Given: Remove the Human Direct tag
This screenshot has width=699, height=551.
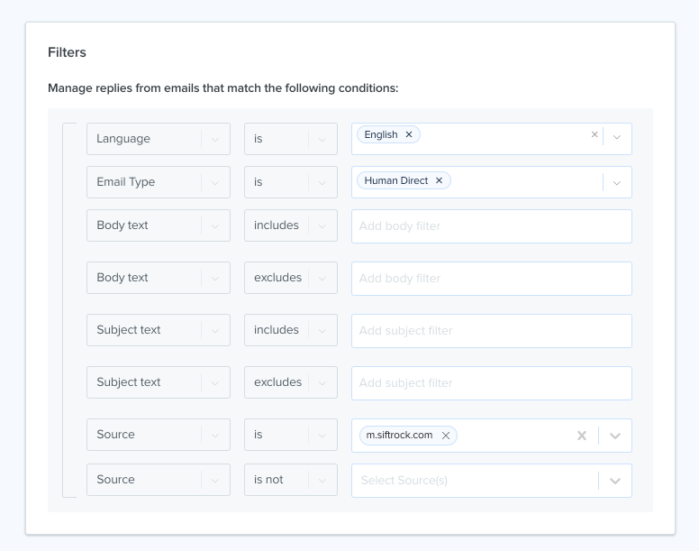Looking at the screenshot, I should [439, 180].
